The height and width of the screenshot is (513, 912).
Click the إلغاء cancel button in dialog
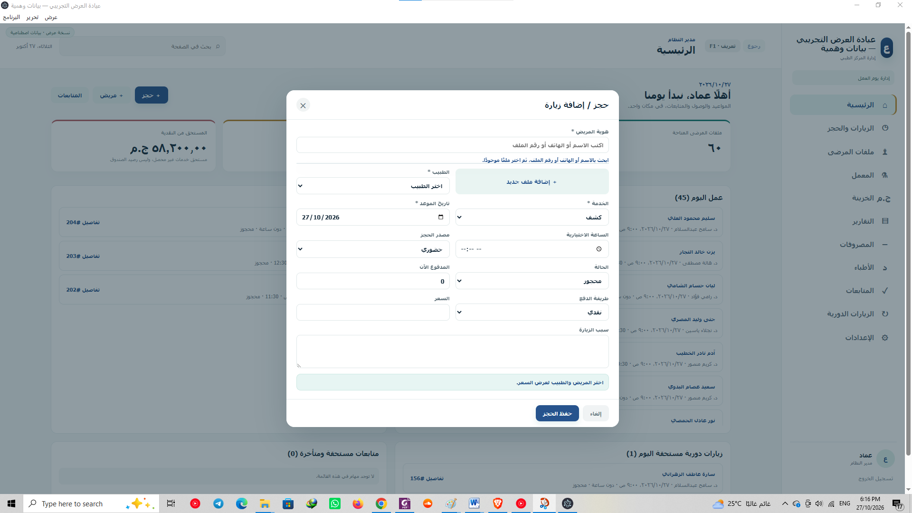point(596,413)
